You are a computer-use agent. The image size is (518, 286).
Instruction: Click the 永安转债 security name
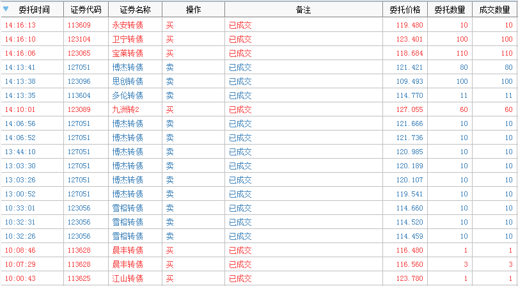(127, 25)
